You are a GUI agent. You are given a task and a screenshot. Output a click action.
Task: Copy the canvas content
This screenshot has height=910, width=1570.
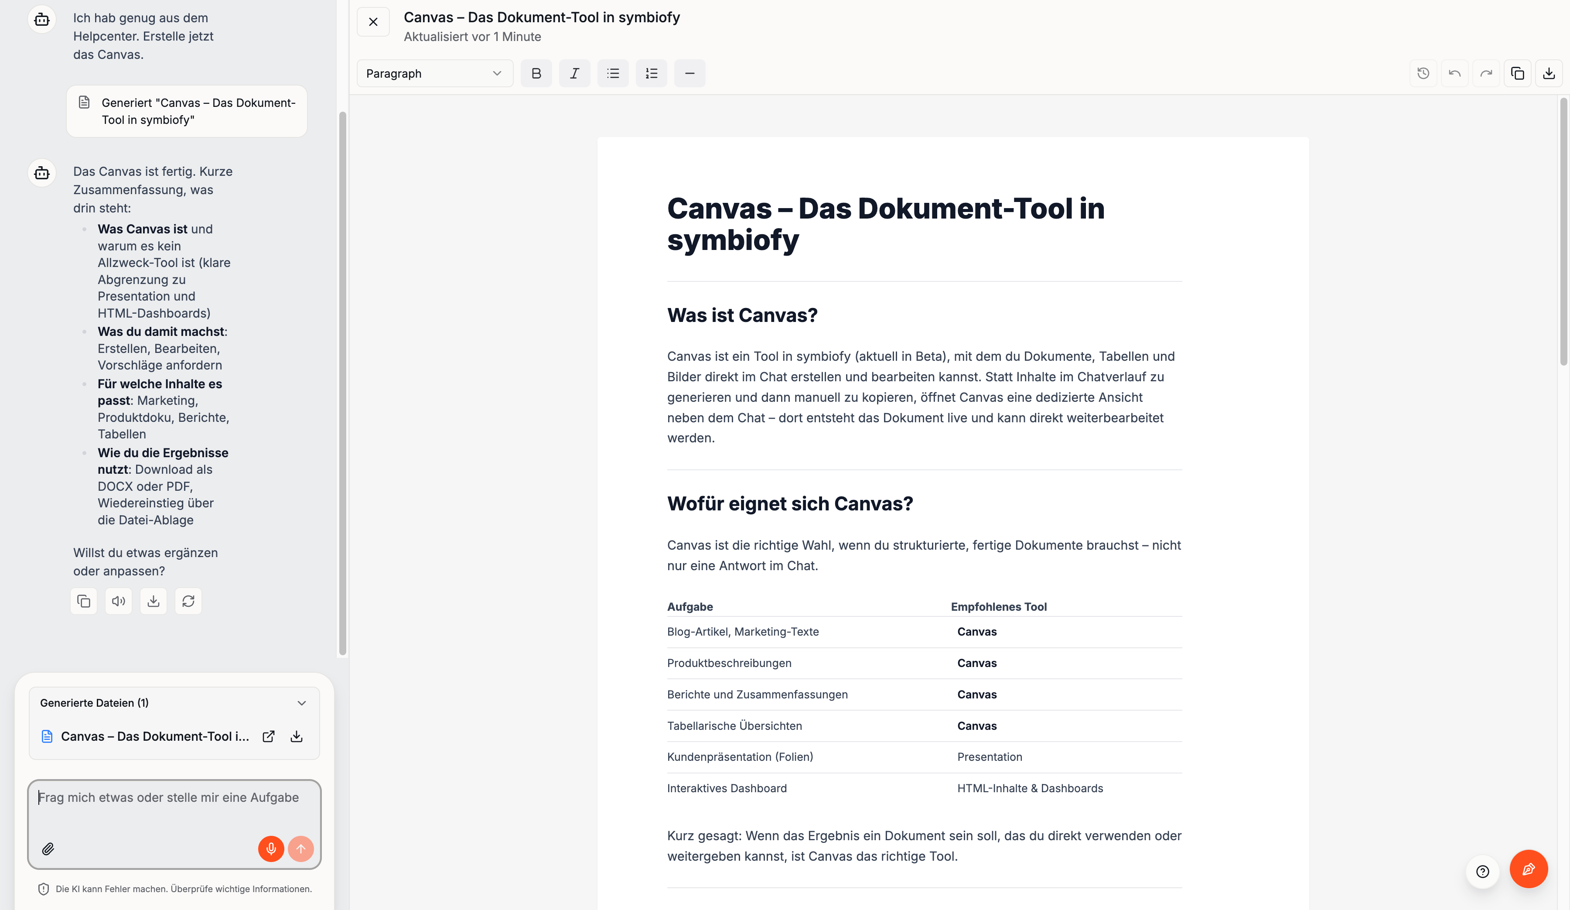(x=1518, y=74)
